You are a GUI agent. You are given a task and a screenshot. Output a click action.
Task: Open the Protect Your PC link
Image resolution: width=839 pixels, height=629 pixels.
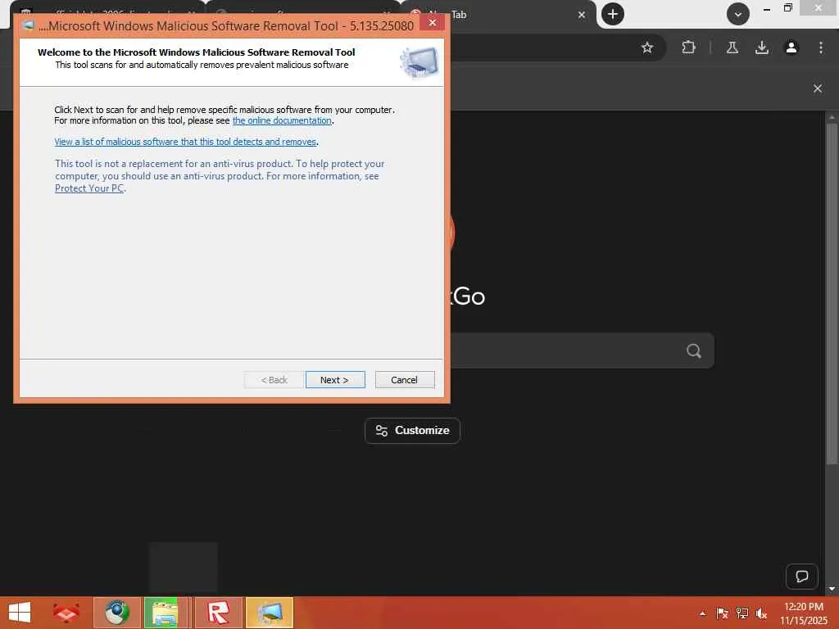(x=89, y=188)
